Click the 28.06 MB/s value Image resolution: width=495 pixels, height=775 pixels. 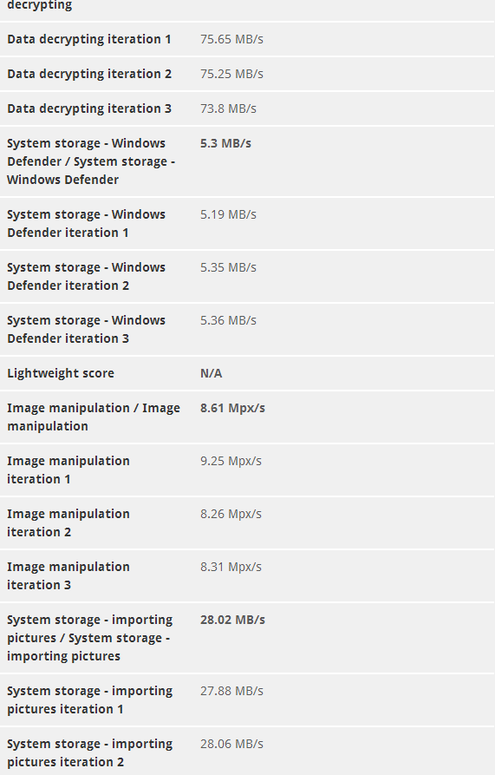(x=231, y=744)
